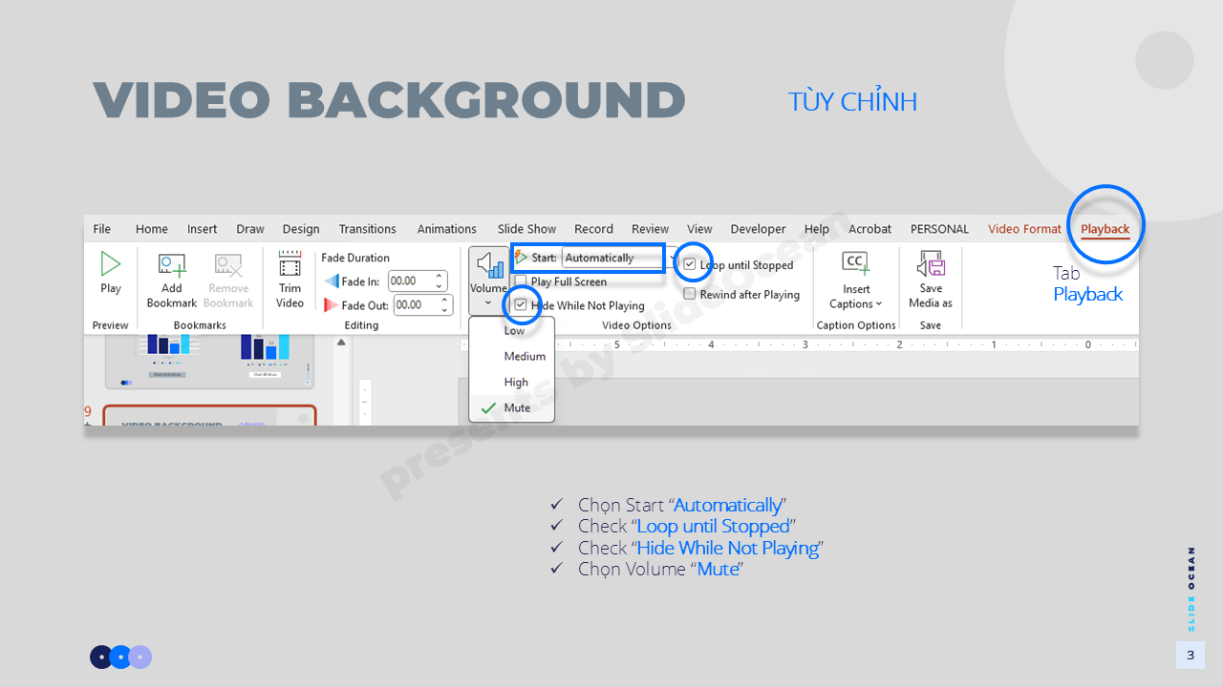Increase the Fade In duration

440,277
